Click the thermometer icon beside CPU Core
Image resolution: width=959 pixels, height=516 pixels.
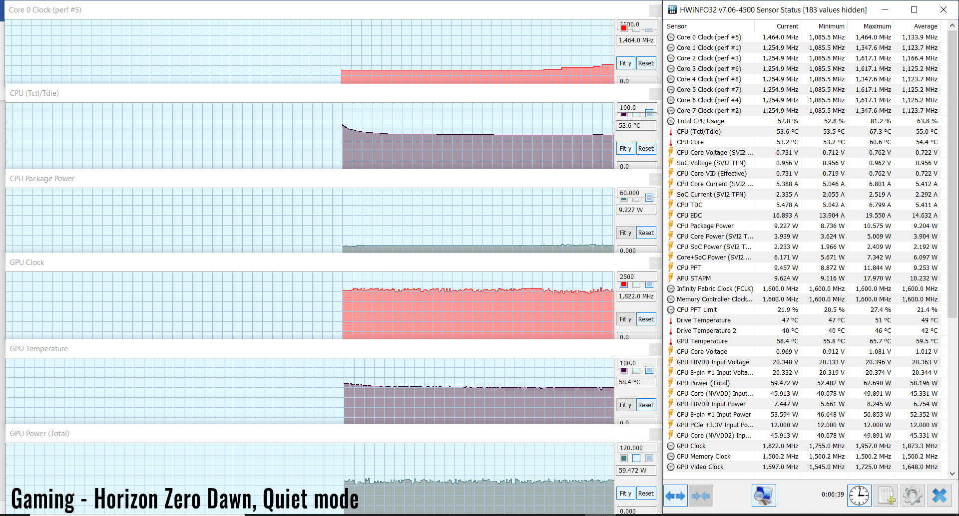click(x=671, y=142)
